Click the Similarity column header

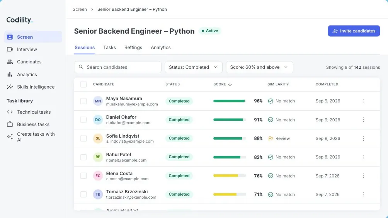point(278,84)
